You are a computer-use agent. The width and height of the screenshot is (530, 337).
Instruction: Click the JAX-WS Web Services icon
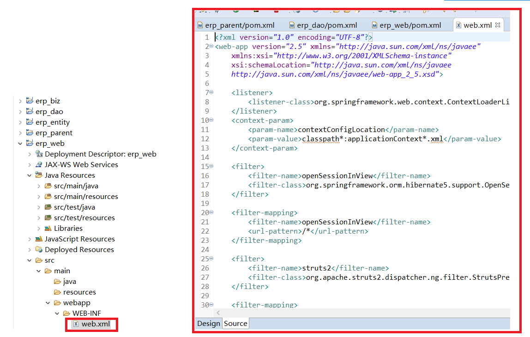39,164
